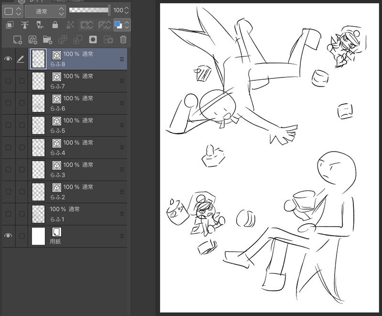The image size is (382, 316).
Task: Click the ruler display range icon
Action: [x=102, y=25]
